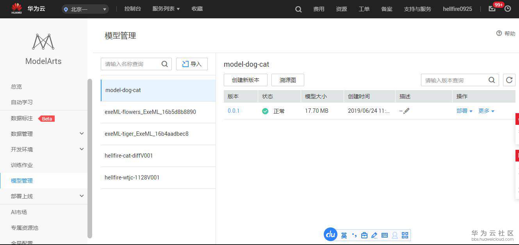Click the 溯源图 button
Screen dimensions: 519x245
pyautogui.click(x=288, y=80)
